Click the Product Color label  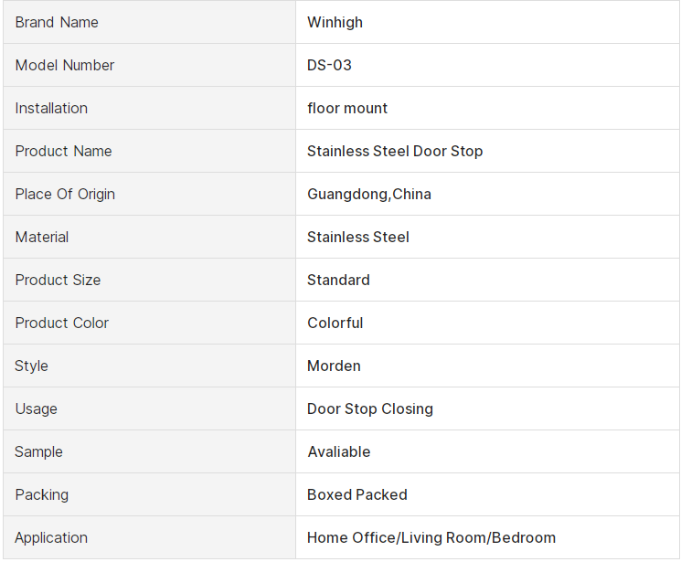tap(61, 323)
